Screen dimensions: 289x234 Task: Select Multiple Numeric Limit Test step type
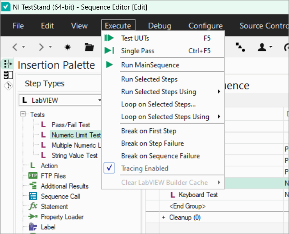[x=76, y=145]
